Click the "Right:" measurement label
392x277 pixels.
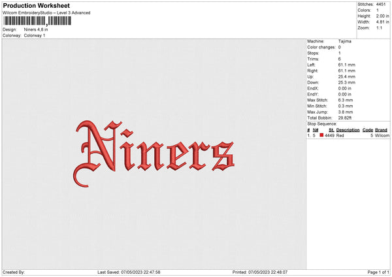pos(312,71)
